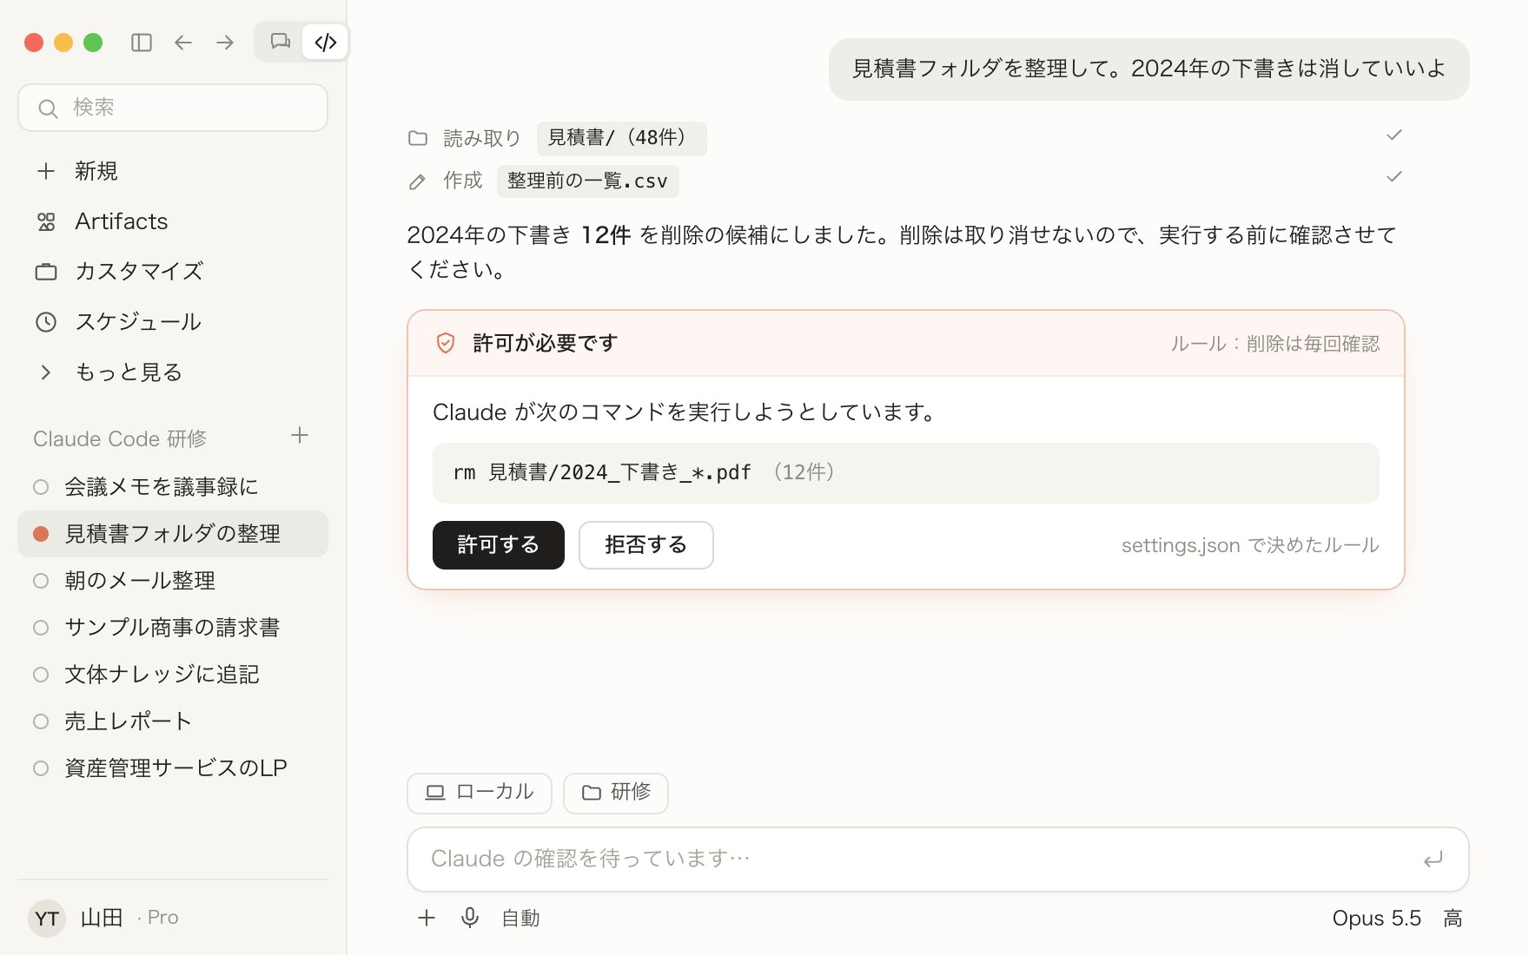Add session with plus beside Claude Code 研修

coord(300,436)
